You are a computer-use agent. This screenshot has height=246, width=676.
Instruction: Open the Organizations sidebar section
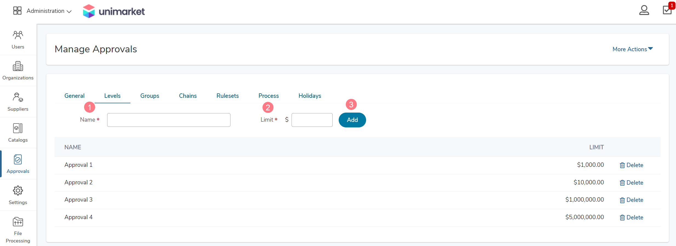[x=18, y=71]
